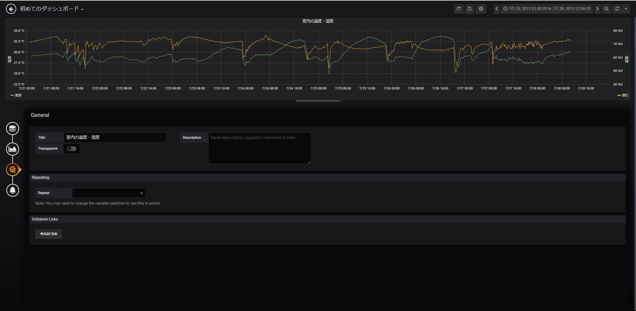This screenshot has width=636, height=311.
Task: Save the dashboard with floppy disk icon
Action: pyautogui.click(x=470, y=9)
